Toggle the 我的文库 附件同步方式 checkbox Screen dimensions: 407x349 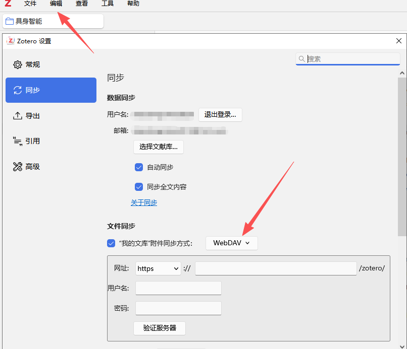click(111, 243)
